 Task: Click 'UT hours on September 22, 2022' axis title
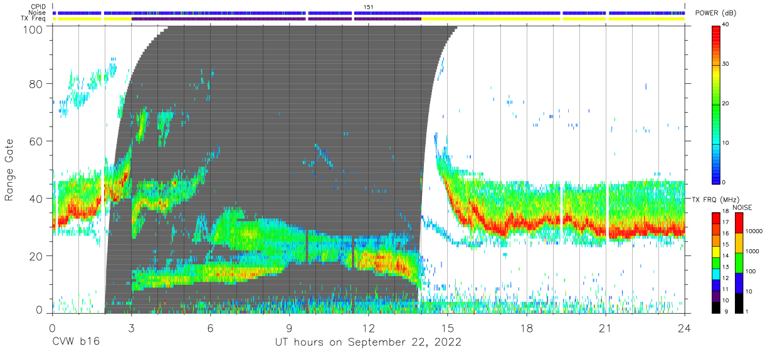[x=368, y=342]
